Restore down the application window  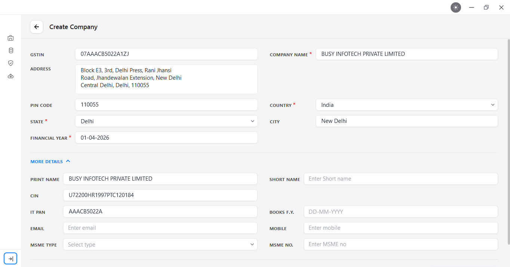click(486, 7)
